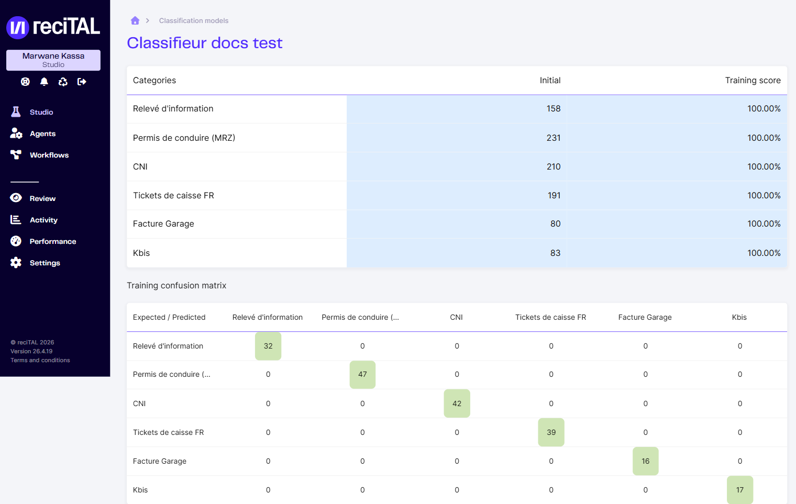
Task: Click the reciTAL logo
Action: [53, 27]
